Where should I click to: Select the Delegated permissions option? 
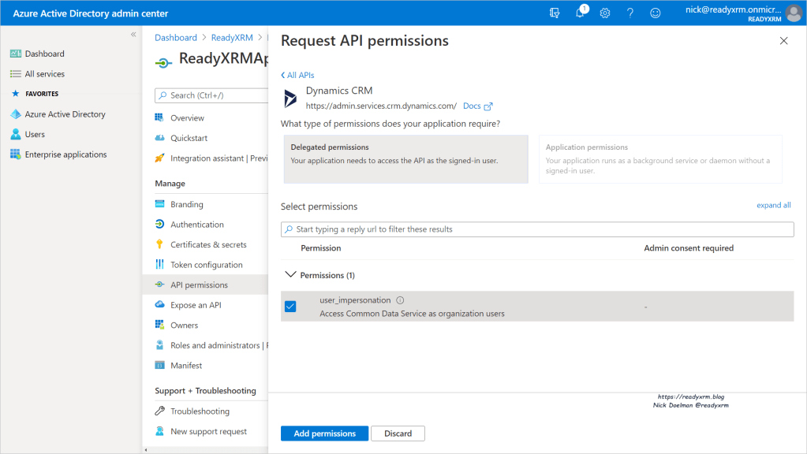405,159
